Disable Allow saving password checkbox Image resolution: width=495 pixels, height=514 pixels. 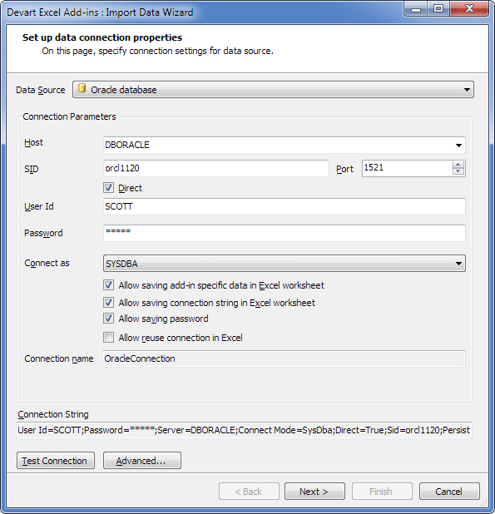108,319
